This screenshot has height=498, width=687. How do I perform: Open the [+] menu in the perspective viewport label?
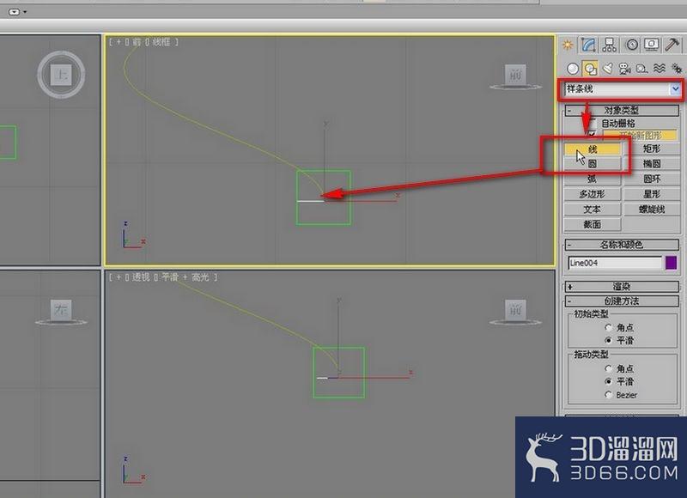[119, 277]
